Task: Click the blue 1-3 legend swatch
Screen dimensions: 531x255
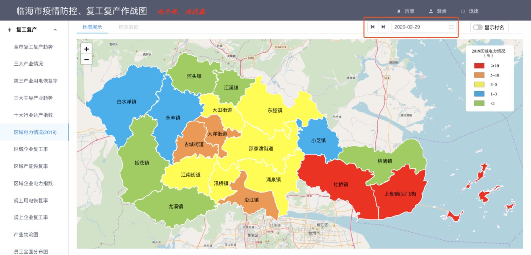Action: pyautogui.click(x=479, y=94)
